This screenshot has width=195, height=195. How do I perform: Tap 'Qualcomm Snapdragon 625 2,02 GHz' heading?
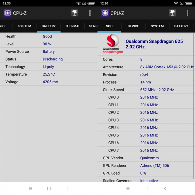(154, 44)
